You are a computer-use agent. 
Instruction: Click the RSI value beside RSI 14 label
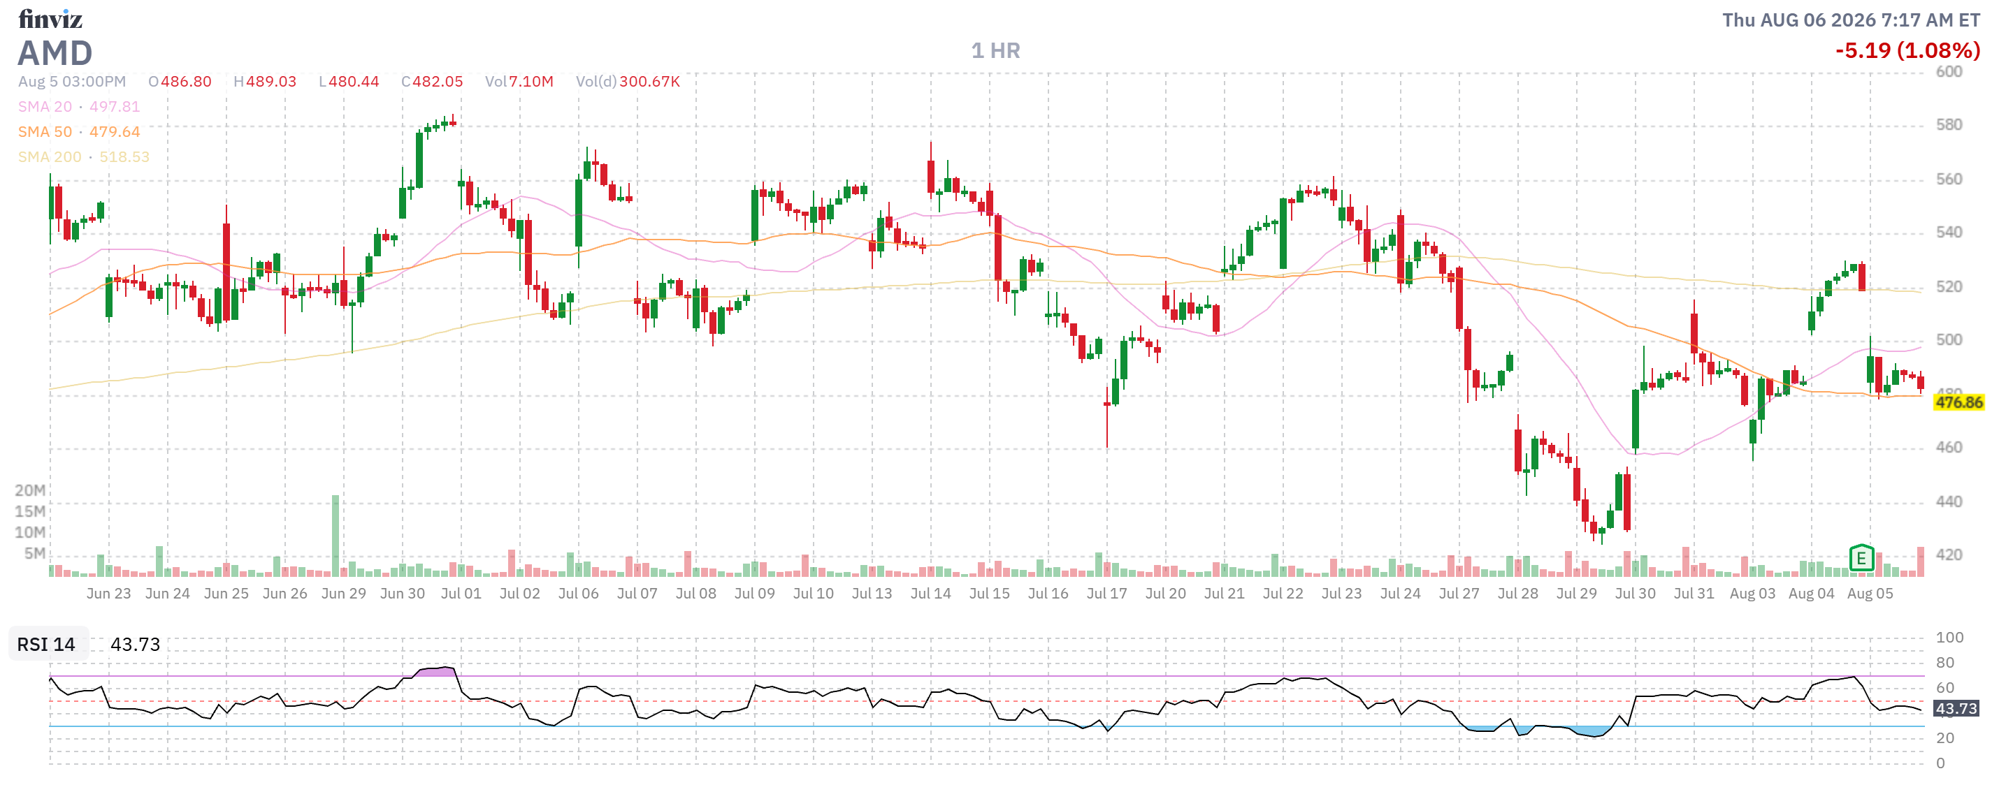[x=135, y=644]
